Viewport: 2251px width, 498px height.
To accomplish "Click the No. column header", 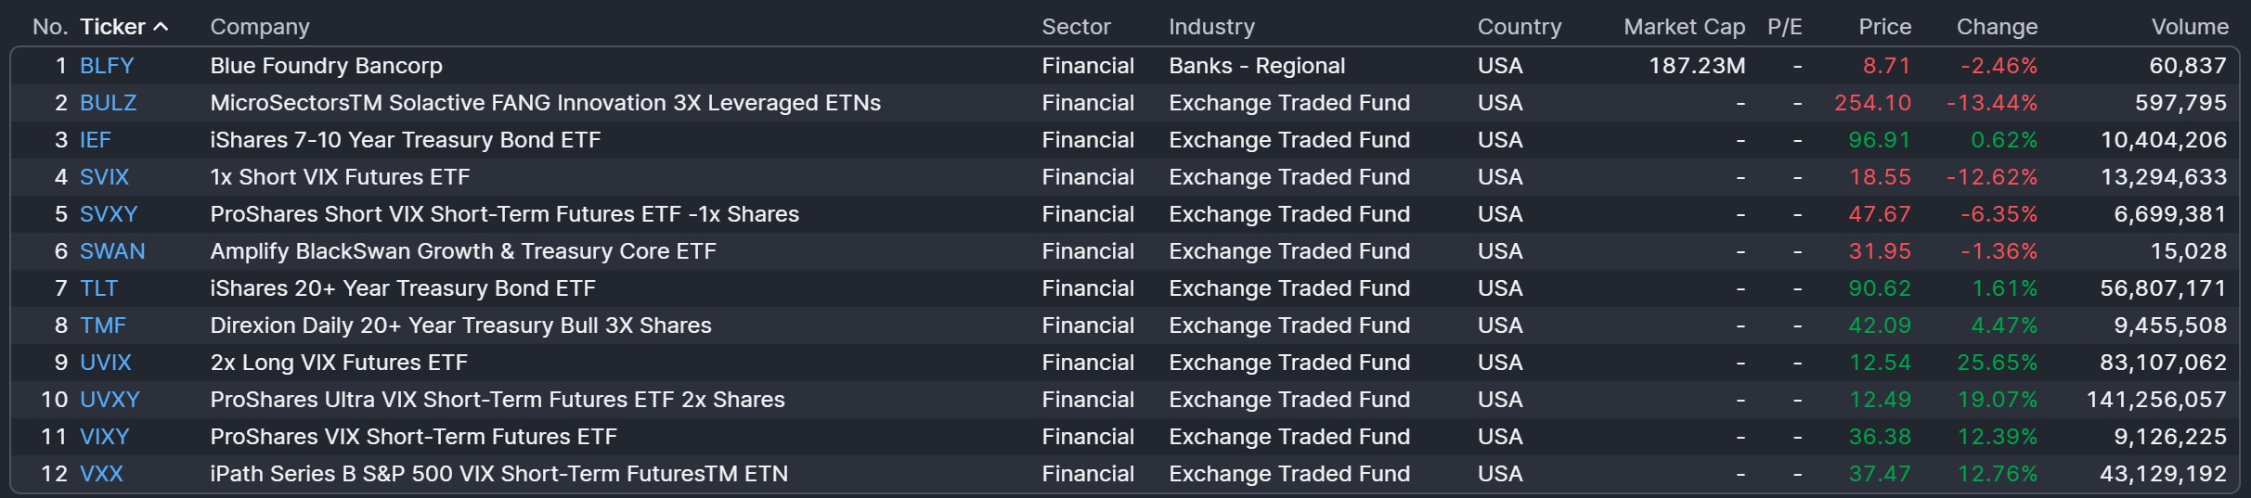I will pyautogui.click(x=50, y=27).
